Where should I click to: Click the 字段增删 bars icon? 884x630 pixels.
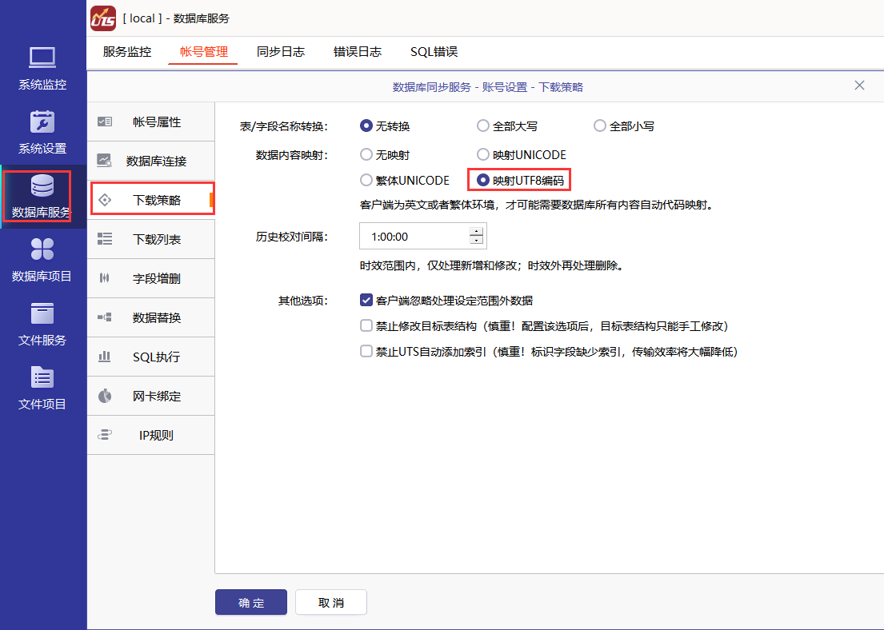coord(104,277)
